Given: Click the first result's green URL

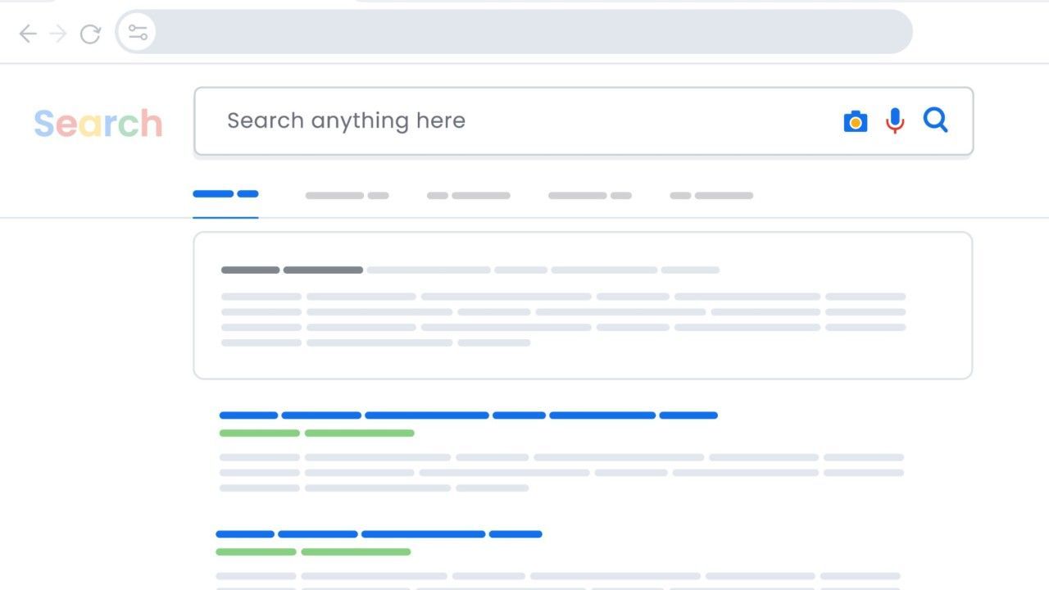Looking at the screenshot, I should tap(316, 433).
